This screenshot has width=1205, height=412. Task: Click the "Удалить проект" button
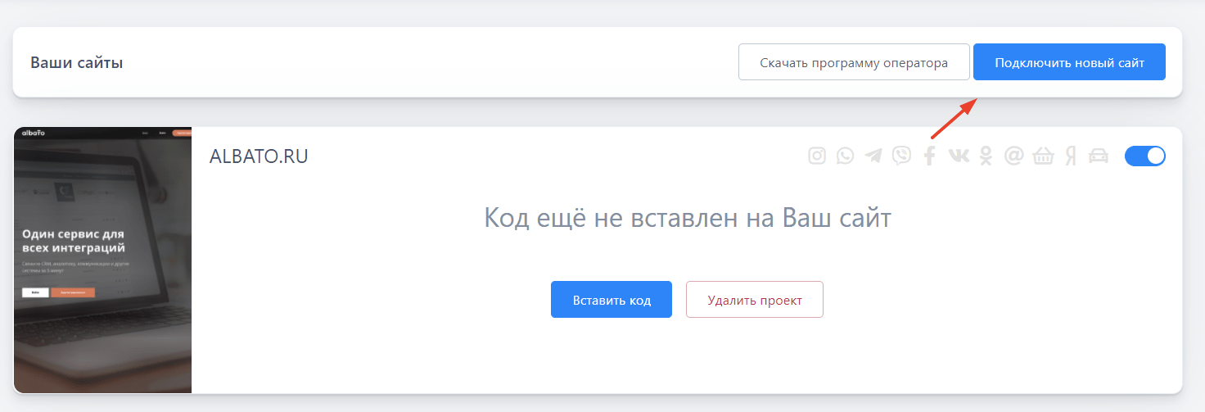tap(755, 300)
